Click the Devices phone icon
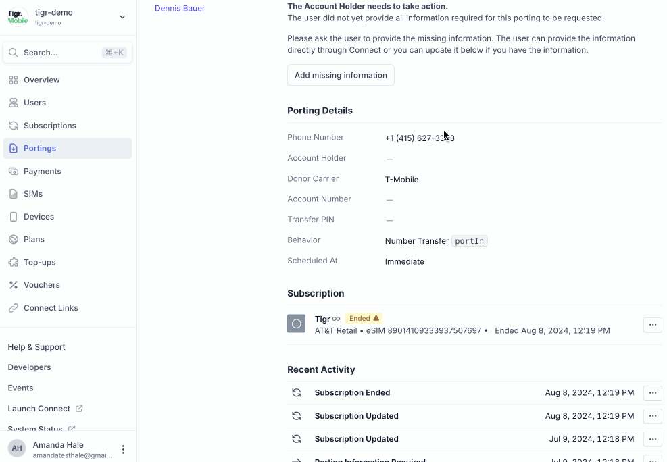The image size is (667, 462). (12, 216)
